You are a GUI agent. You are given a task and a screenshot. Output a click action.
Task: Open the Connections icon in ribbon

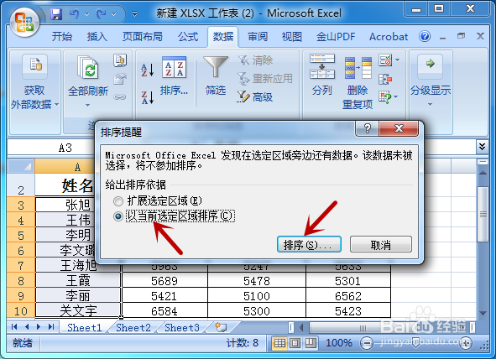click(x=120, y=60)
